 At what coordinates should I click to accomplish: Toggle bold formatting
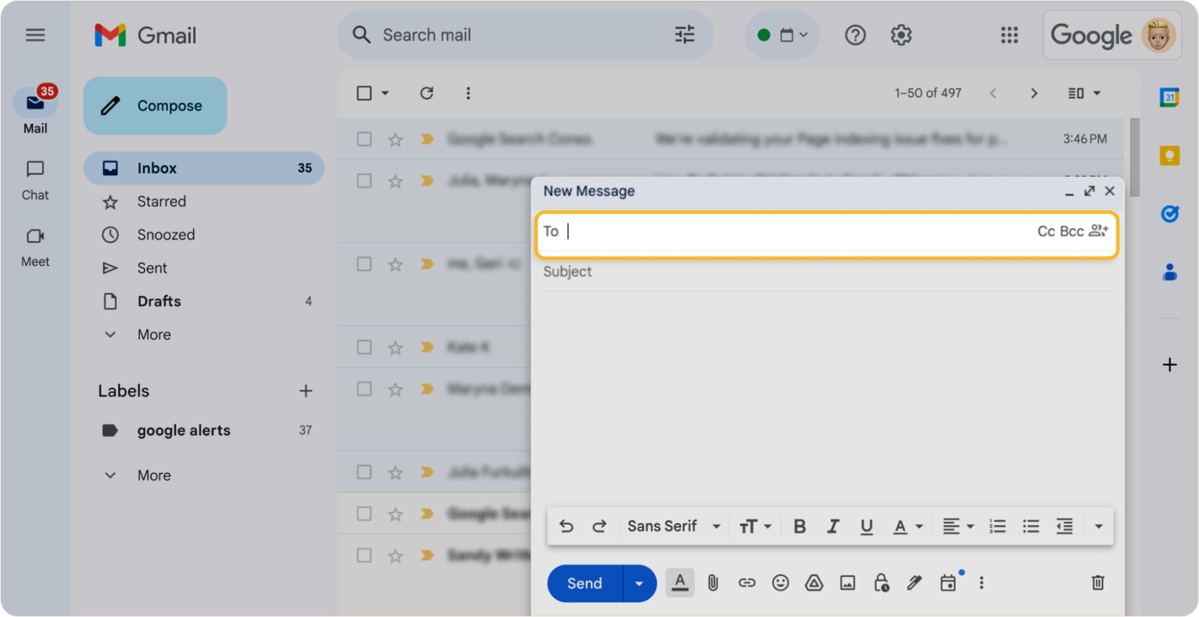tap(800, 526)
